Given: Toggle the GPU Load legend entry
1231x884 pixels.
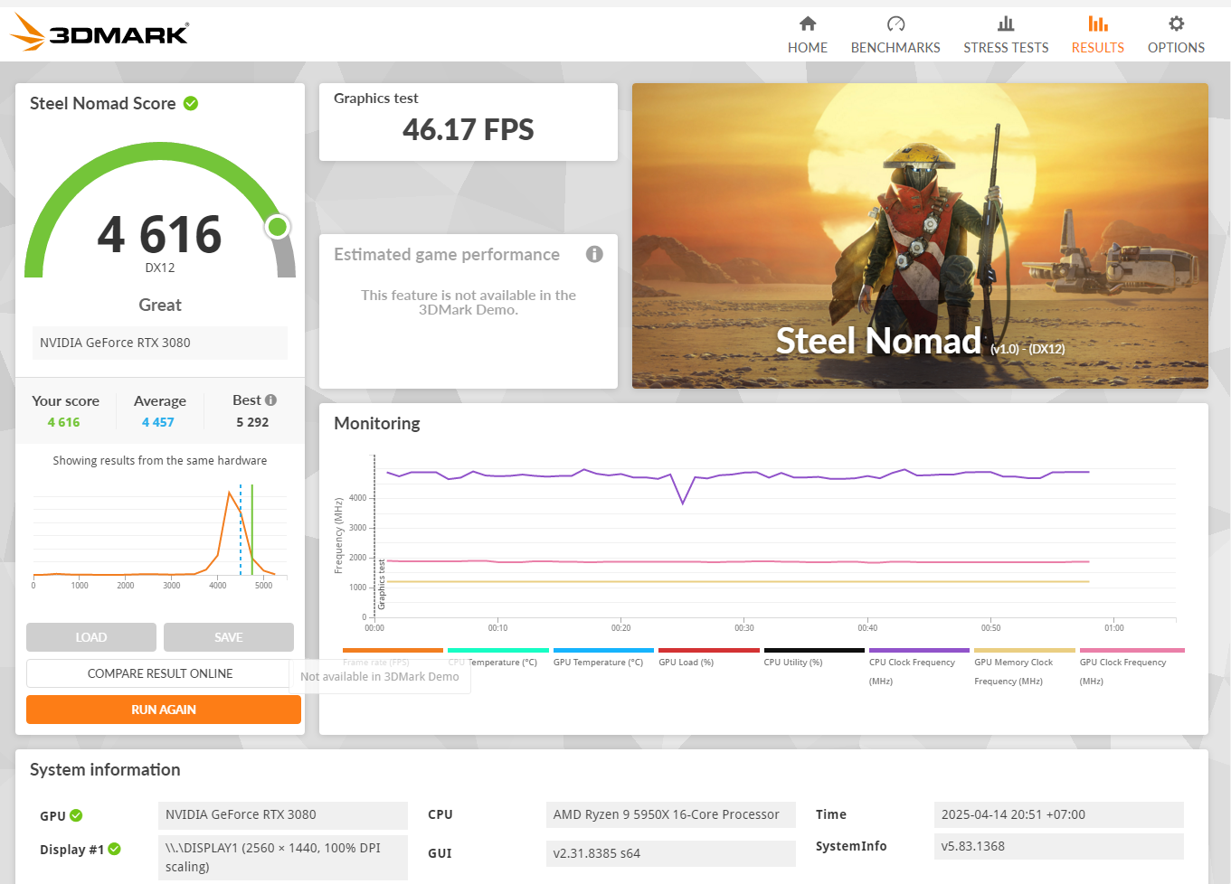Looking at the screenshot, I should point(708,658).
